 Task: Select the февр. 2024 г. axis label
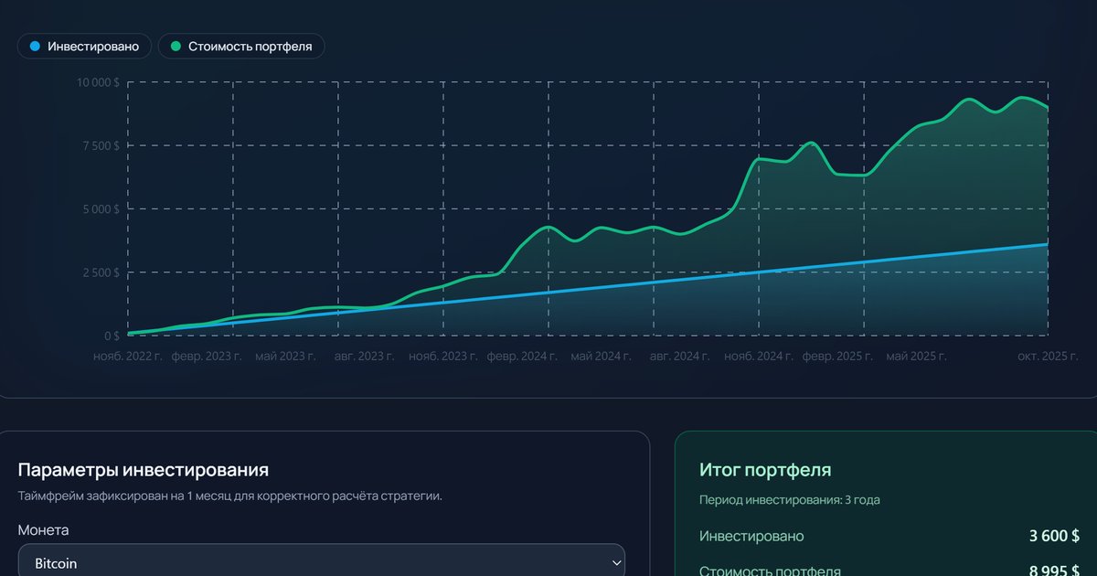click(x=521, y=356)
